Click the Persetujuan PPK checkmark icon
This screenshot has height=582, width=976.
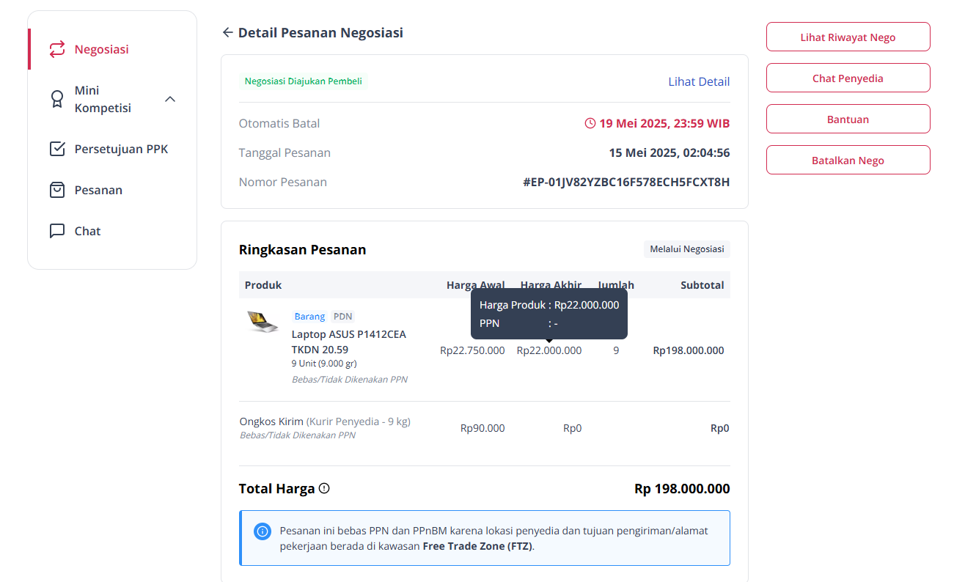57,149
